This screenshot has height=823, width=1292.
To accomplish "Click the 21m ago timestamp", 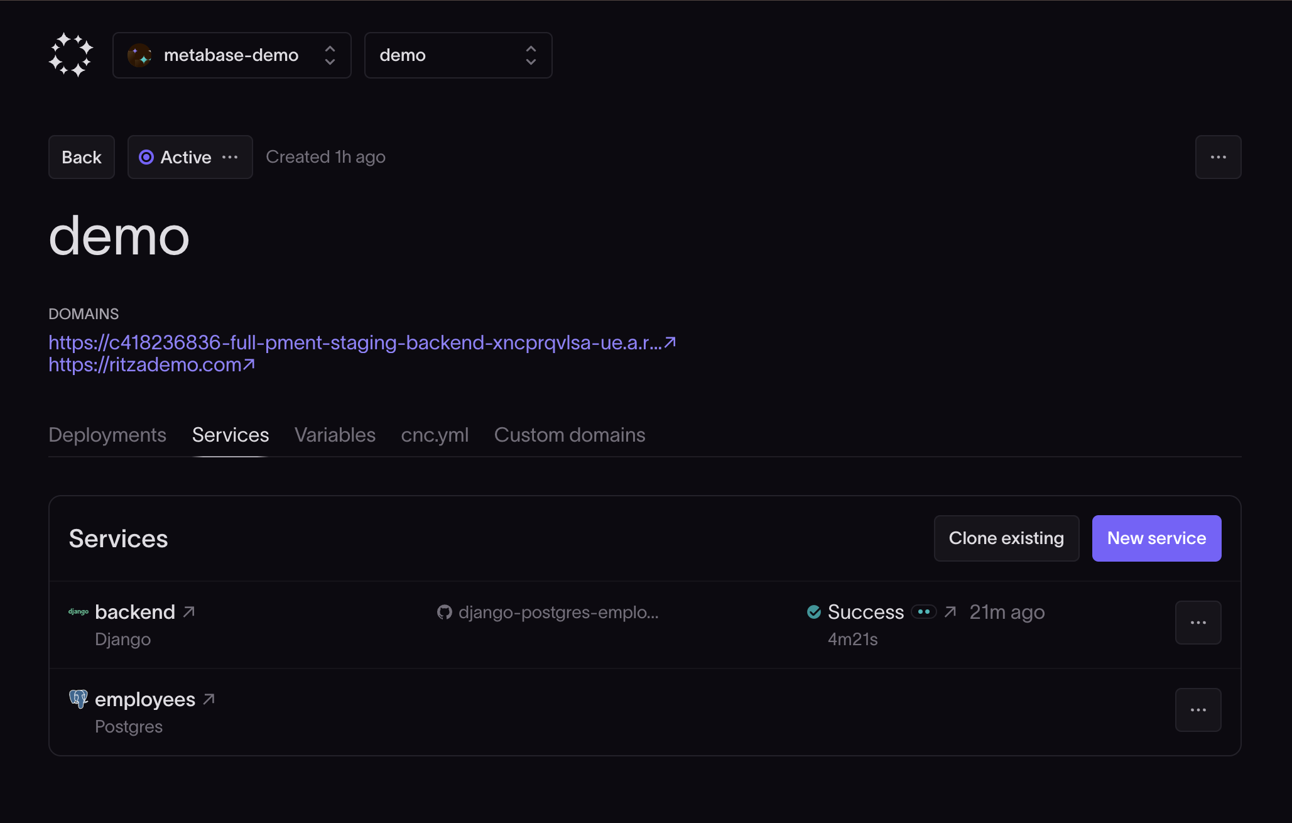I will click(x=1007, y=612).
